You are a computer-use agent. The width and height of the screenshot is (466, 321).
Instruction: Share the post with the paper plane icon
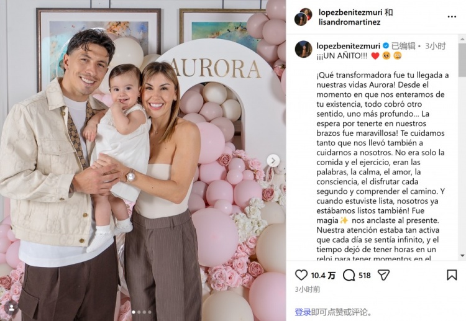[x=383, y=275]
